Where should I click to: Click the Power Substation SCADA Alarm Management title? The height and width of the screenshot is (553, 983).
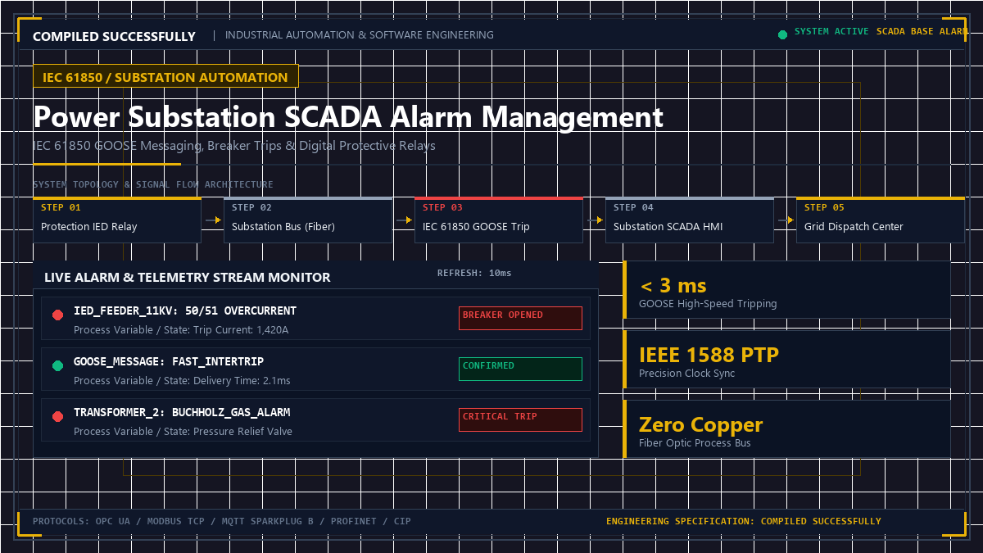pyautogui.click(x=348, y=117)
